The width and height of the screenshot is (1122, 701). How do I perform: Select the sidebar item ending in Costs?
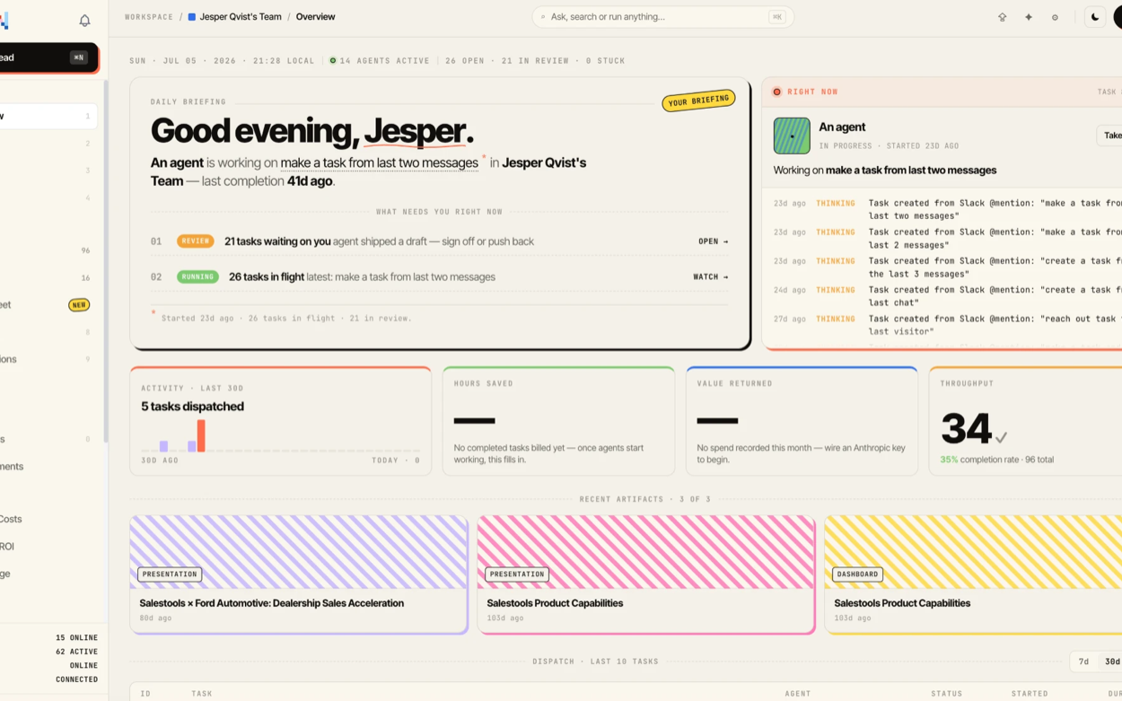(48, 519)
